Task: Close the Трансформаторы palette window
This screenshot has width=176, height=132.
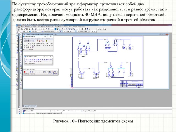Action: (50, 56)
